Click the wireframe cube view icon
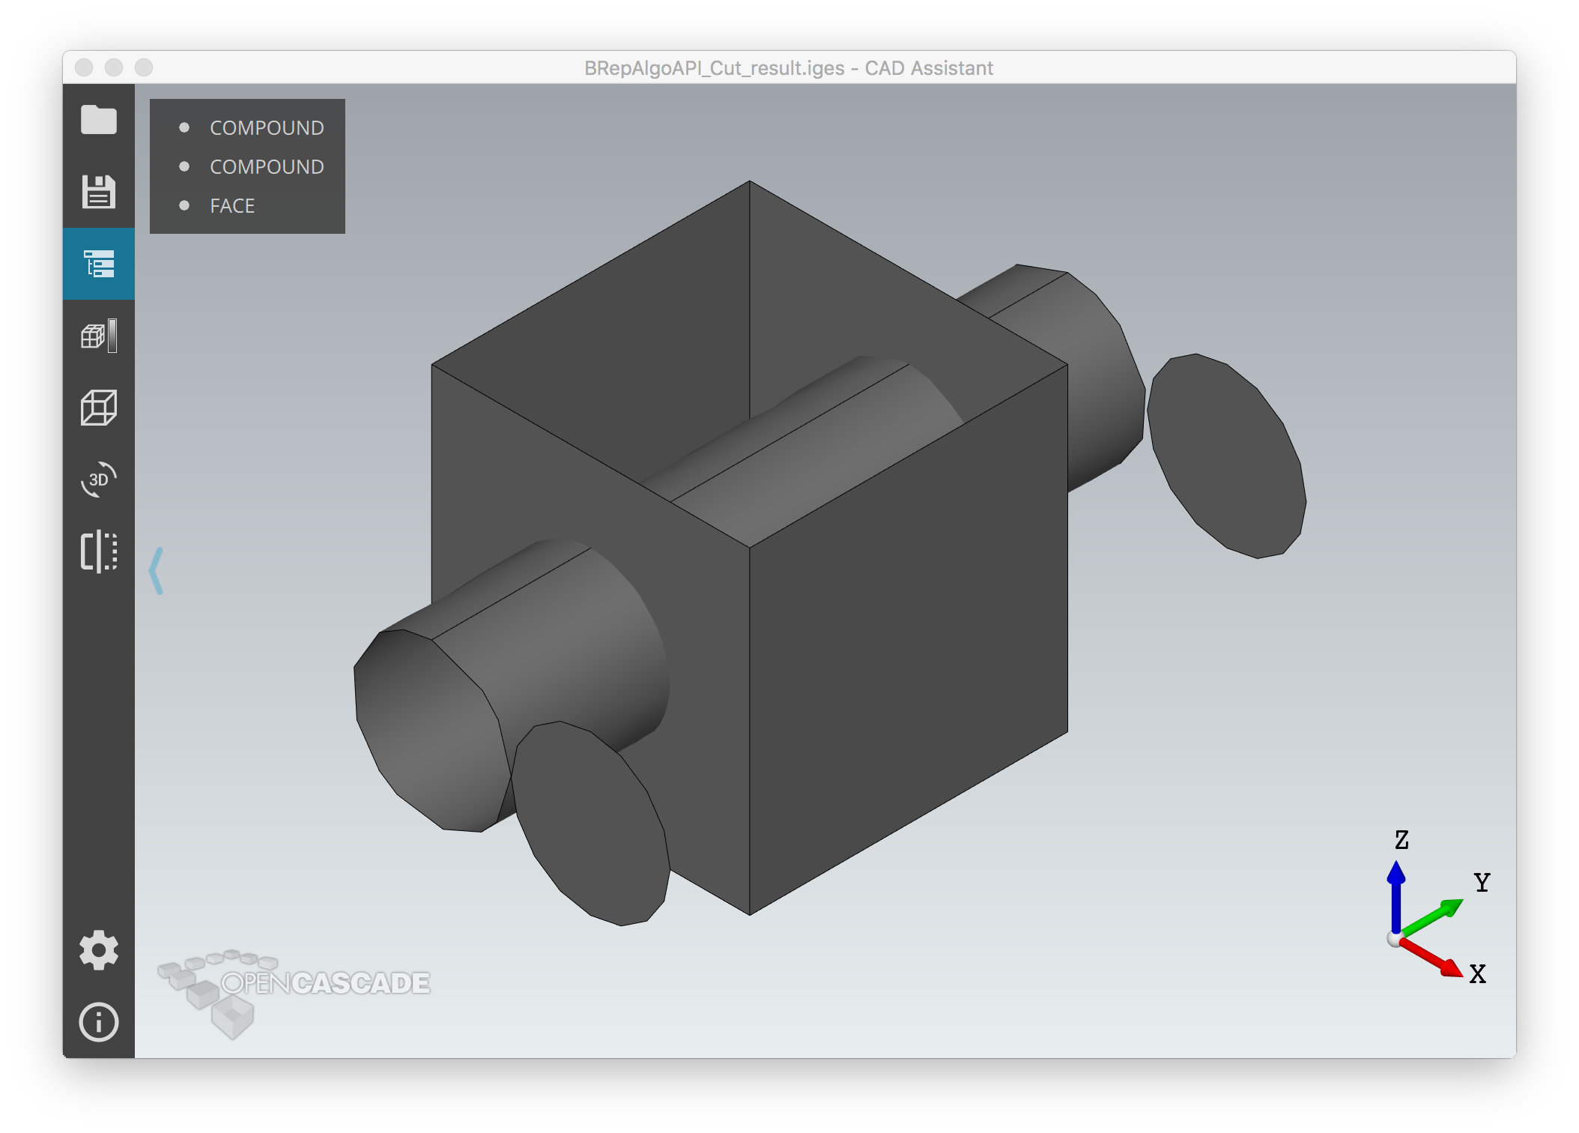Viewport: 1579px width, 1133px height. click(x=99, y=408)
